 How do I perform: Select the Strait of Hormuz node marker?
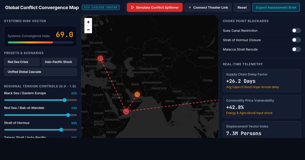pyautogui.click(x=137, y=94)
